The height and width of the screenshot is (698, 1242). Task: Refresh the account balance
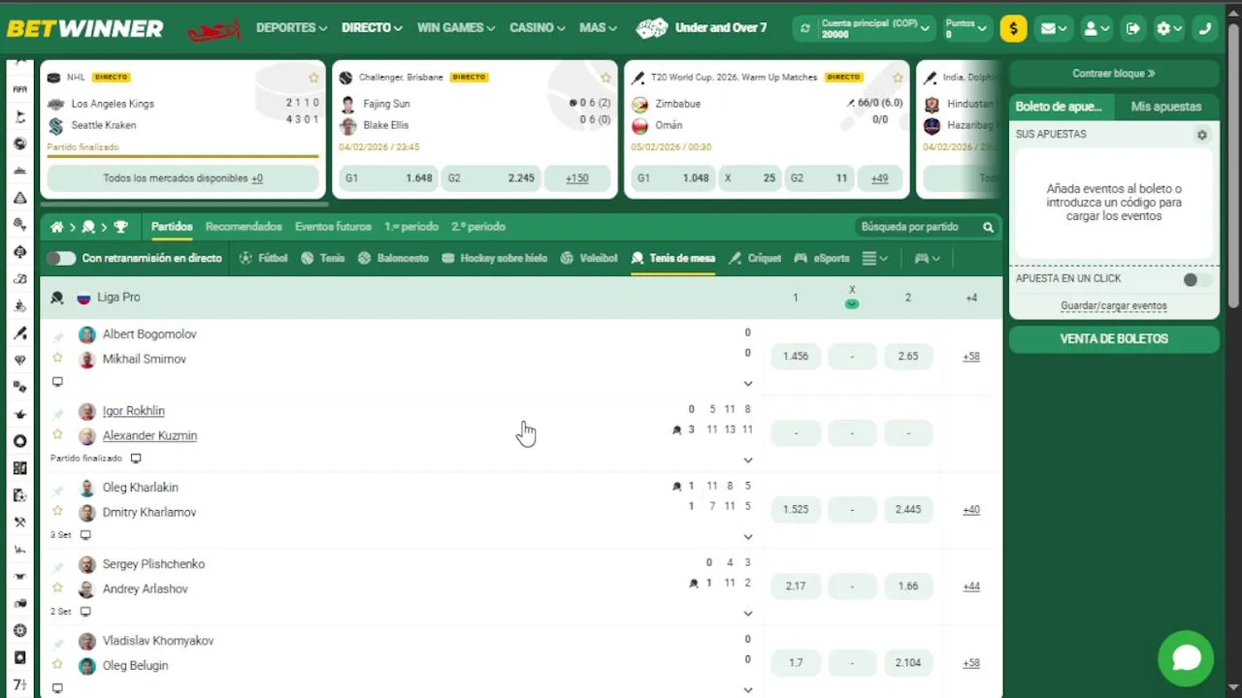tap(804, 28)
